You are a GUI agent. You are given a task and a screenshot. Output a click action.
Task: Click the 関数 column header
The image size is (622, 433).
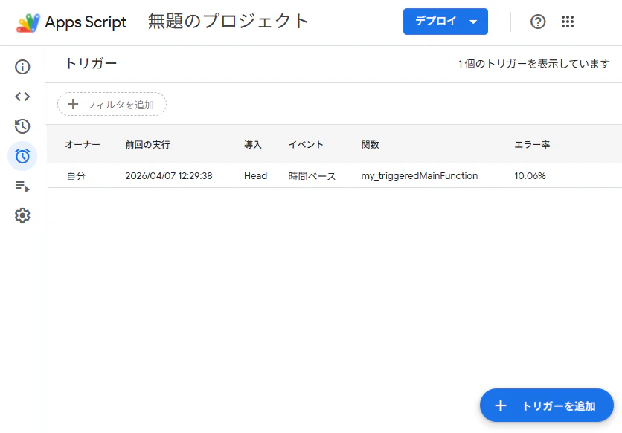pos(370,145)
